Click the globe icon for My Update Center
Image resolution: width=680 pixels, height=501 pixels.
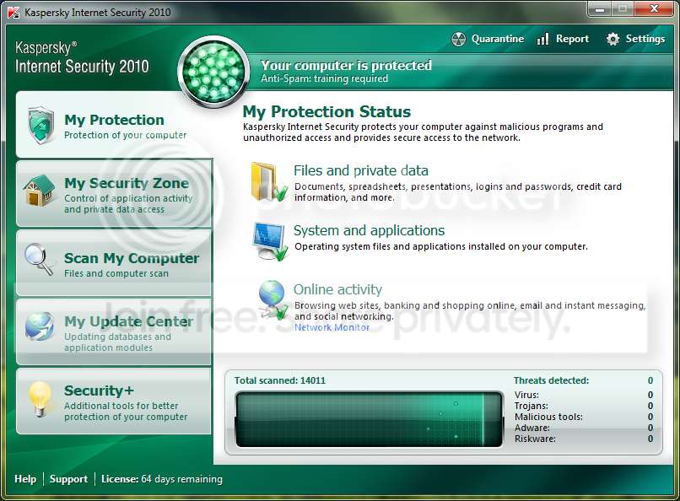[40, 326]
